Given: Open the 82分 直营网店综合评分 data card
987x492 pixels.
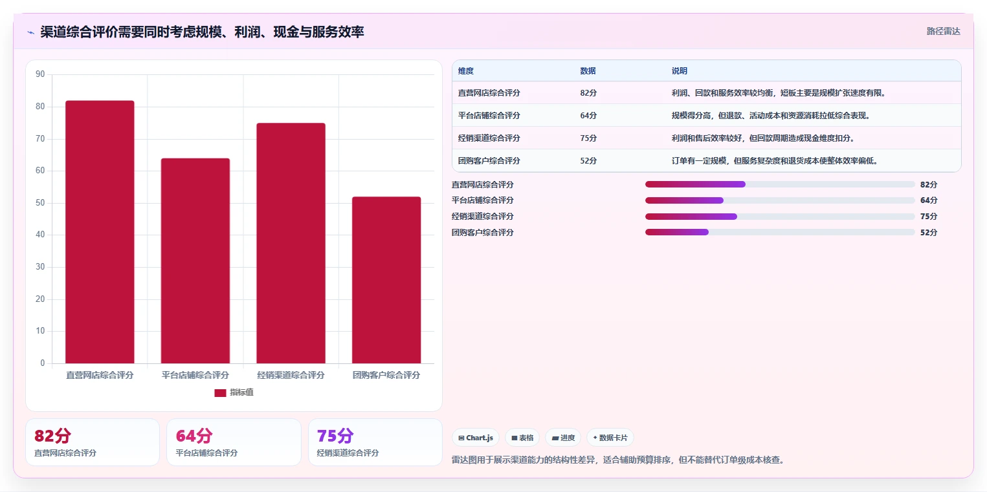Looking at the screenshot, I should pyautogui.click(x=93, y=442).
